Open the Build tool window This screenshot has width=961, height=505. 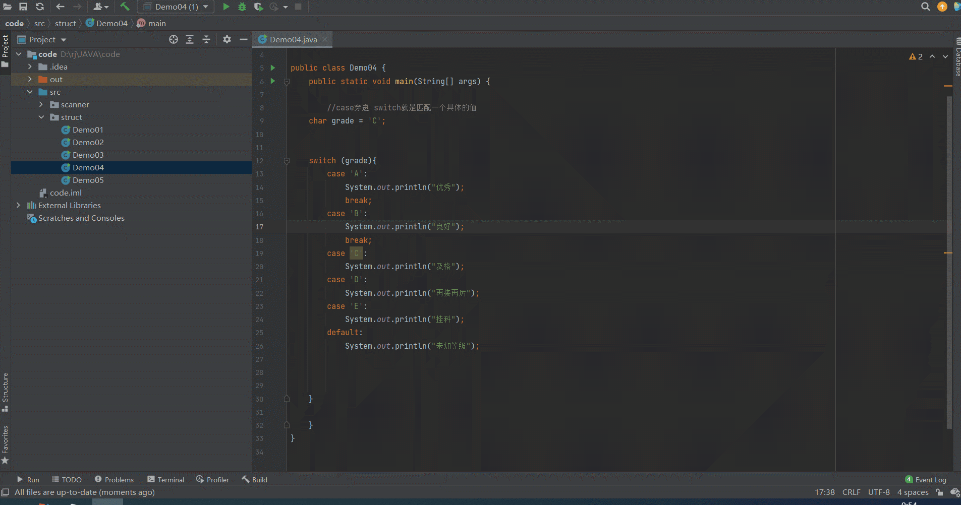[254, 479]
